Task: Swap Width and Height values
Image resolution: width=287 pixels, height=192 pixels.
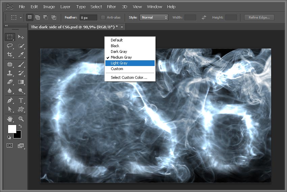Action: coord(204,18)
